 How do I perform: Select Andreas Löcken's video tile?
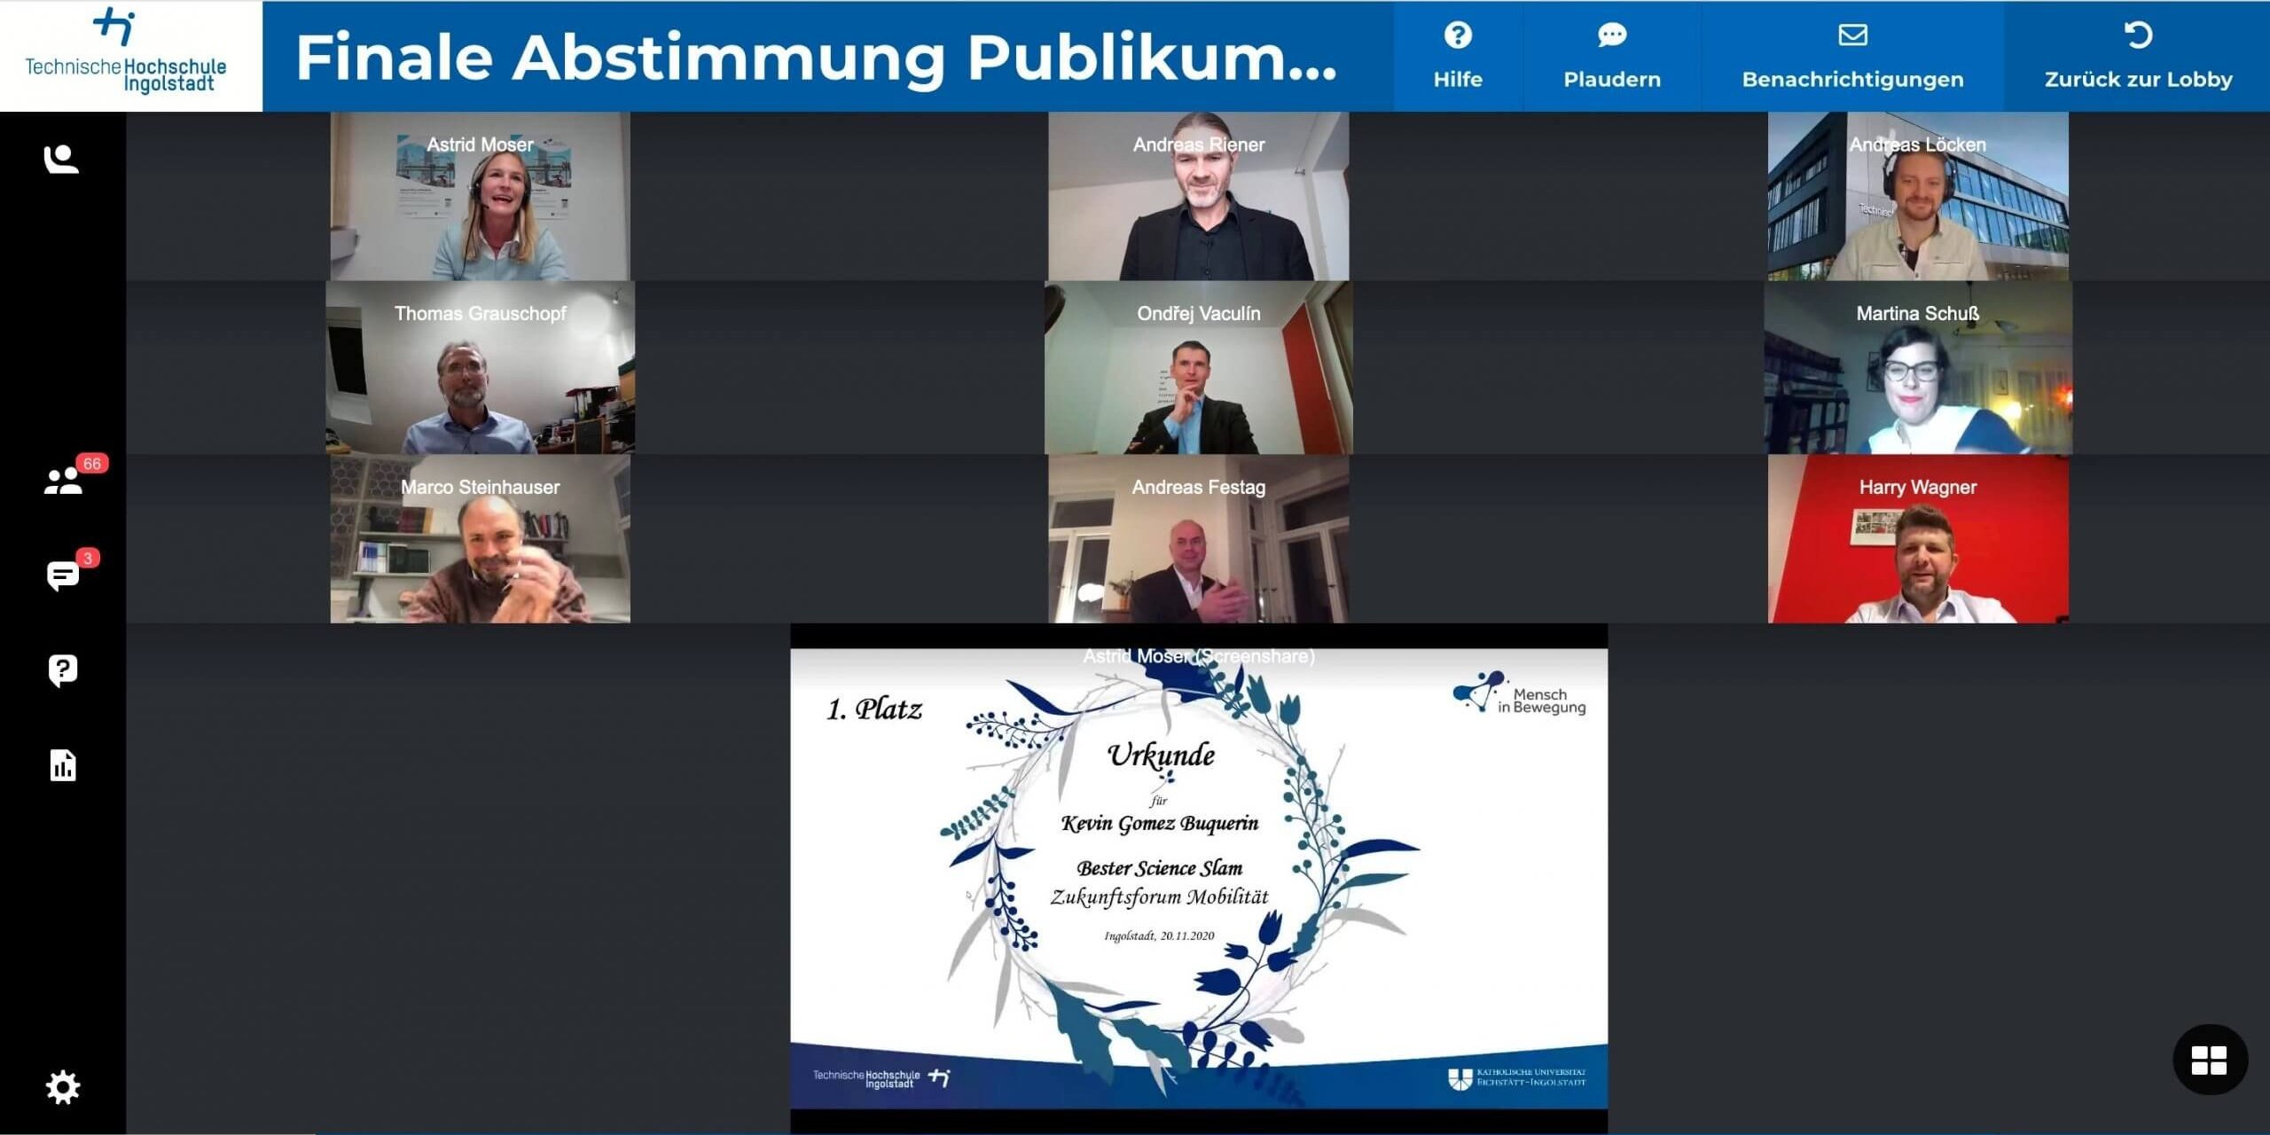tap(1917, 197)
